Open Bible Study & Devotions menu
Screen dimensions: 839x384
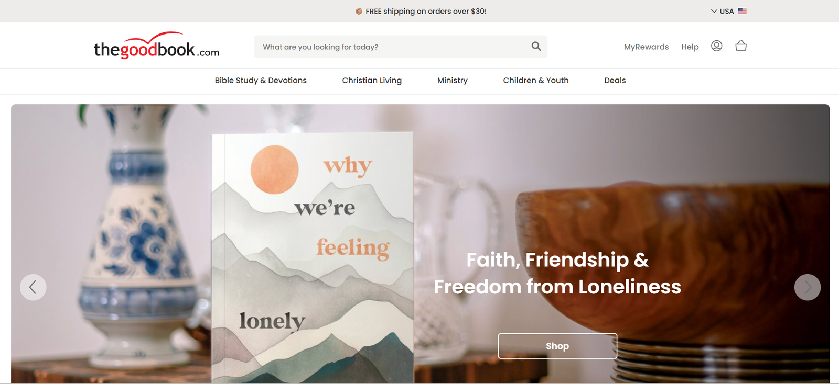pyautogui.click(x=261, y=80)
